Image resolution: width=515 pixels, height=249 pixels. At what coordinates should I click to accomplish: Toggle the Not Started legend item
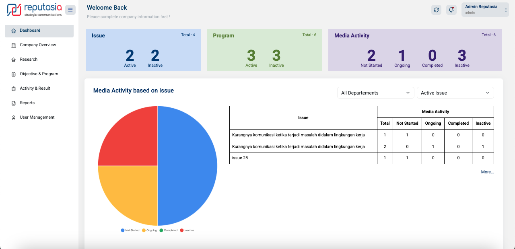click(x=130, y=230)
